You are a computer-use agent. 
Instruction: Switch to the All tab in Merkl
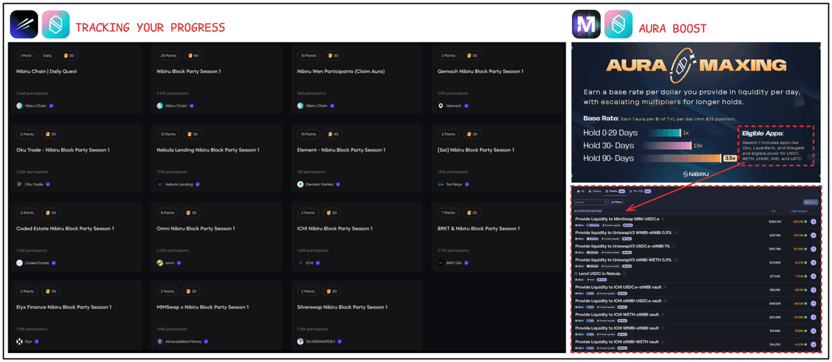pos(580,191)
